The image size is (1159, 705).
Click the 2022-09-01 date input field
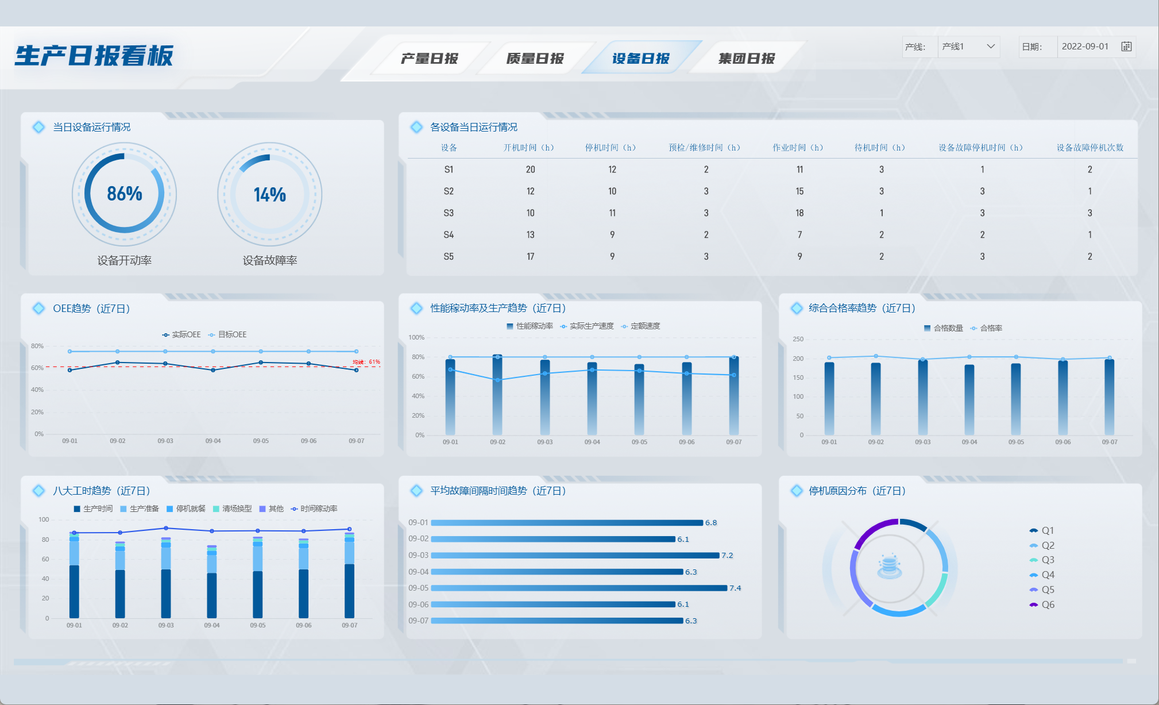click(1085, 47)
